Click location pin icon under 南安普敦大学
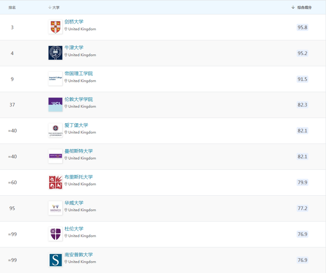Viewport: 326px width, 273px height. (x=66, y=262)
